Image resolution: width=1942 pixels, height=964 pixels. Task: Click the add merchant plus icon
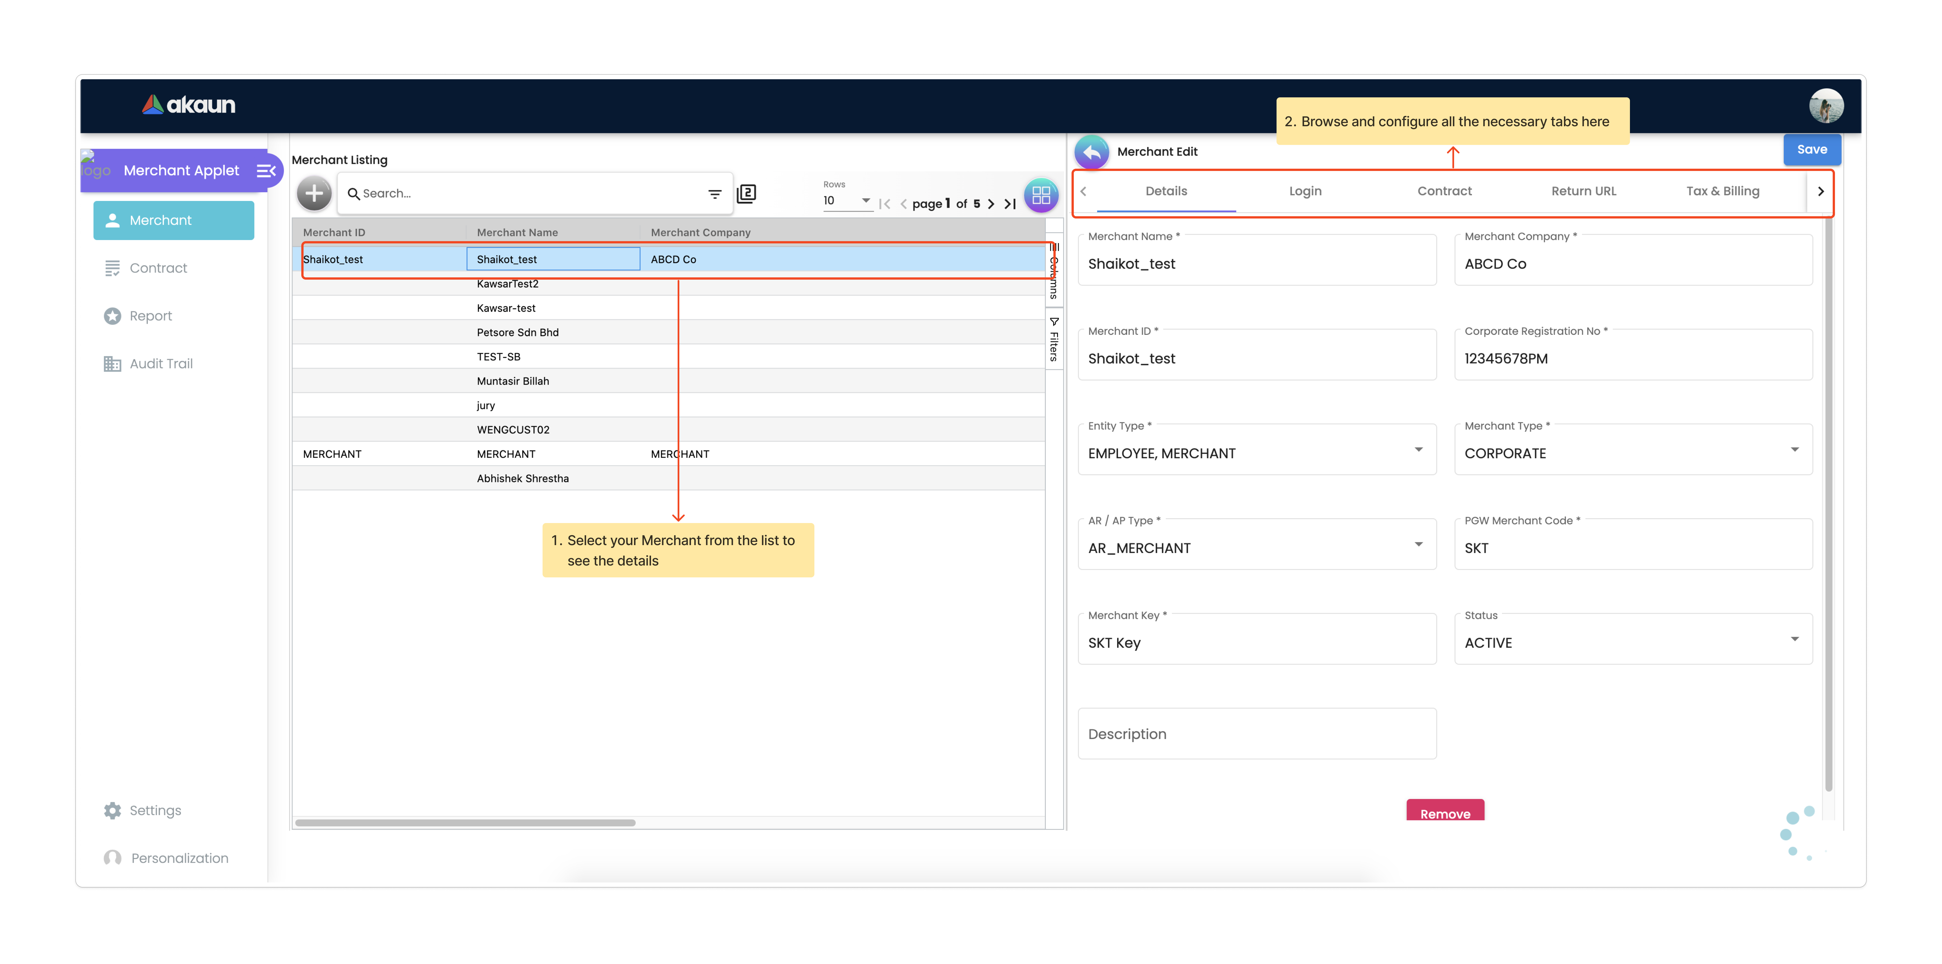coord(314,194)
